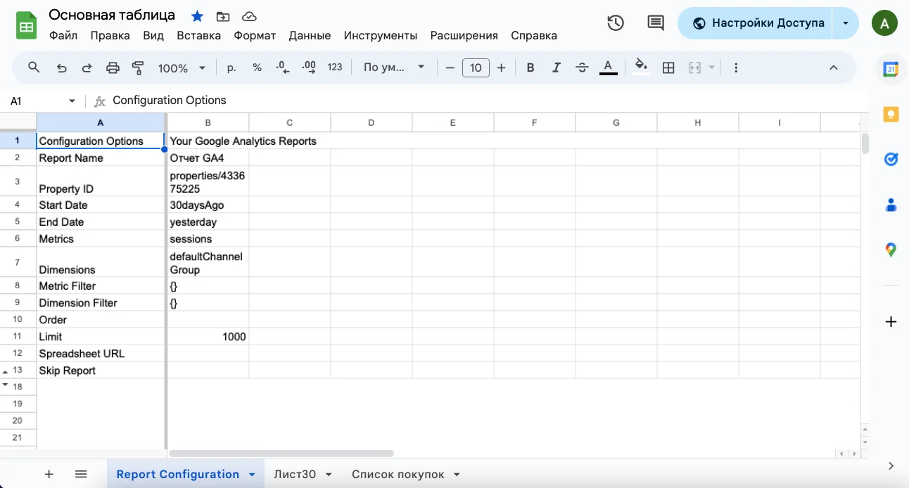909x488 pixels.
Task: Open the font family dropdown
Action: (x=394, y=68)
